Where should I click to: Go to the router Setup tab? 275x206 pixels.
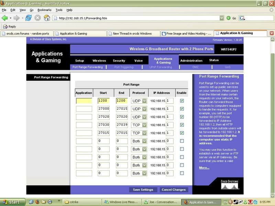tap(79, 61)
